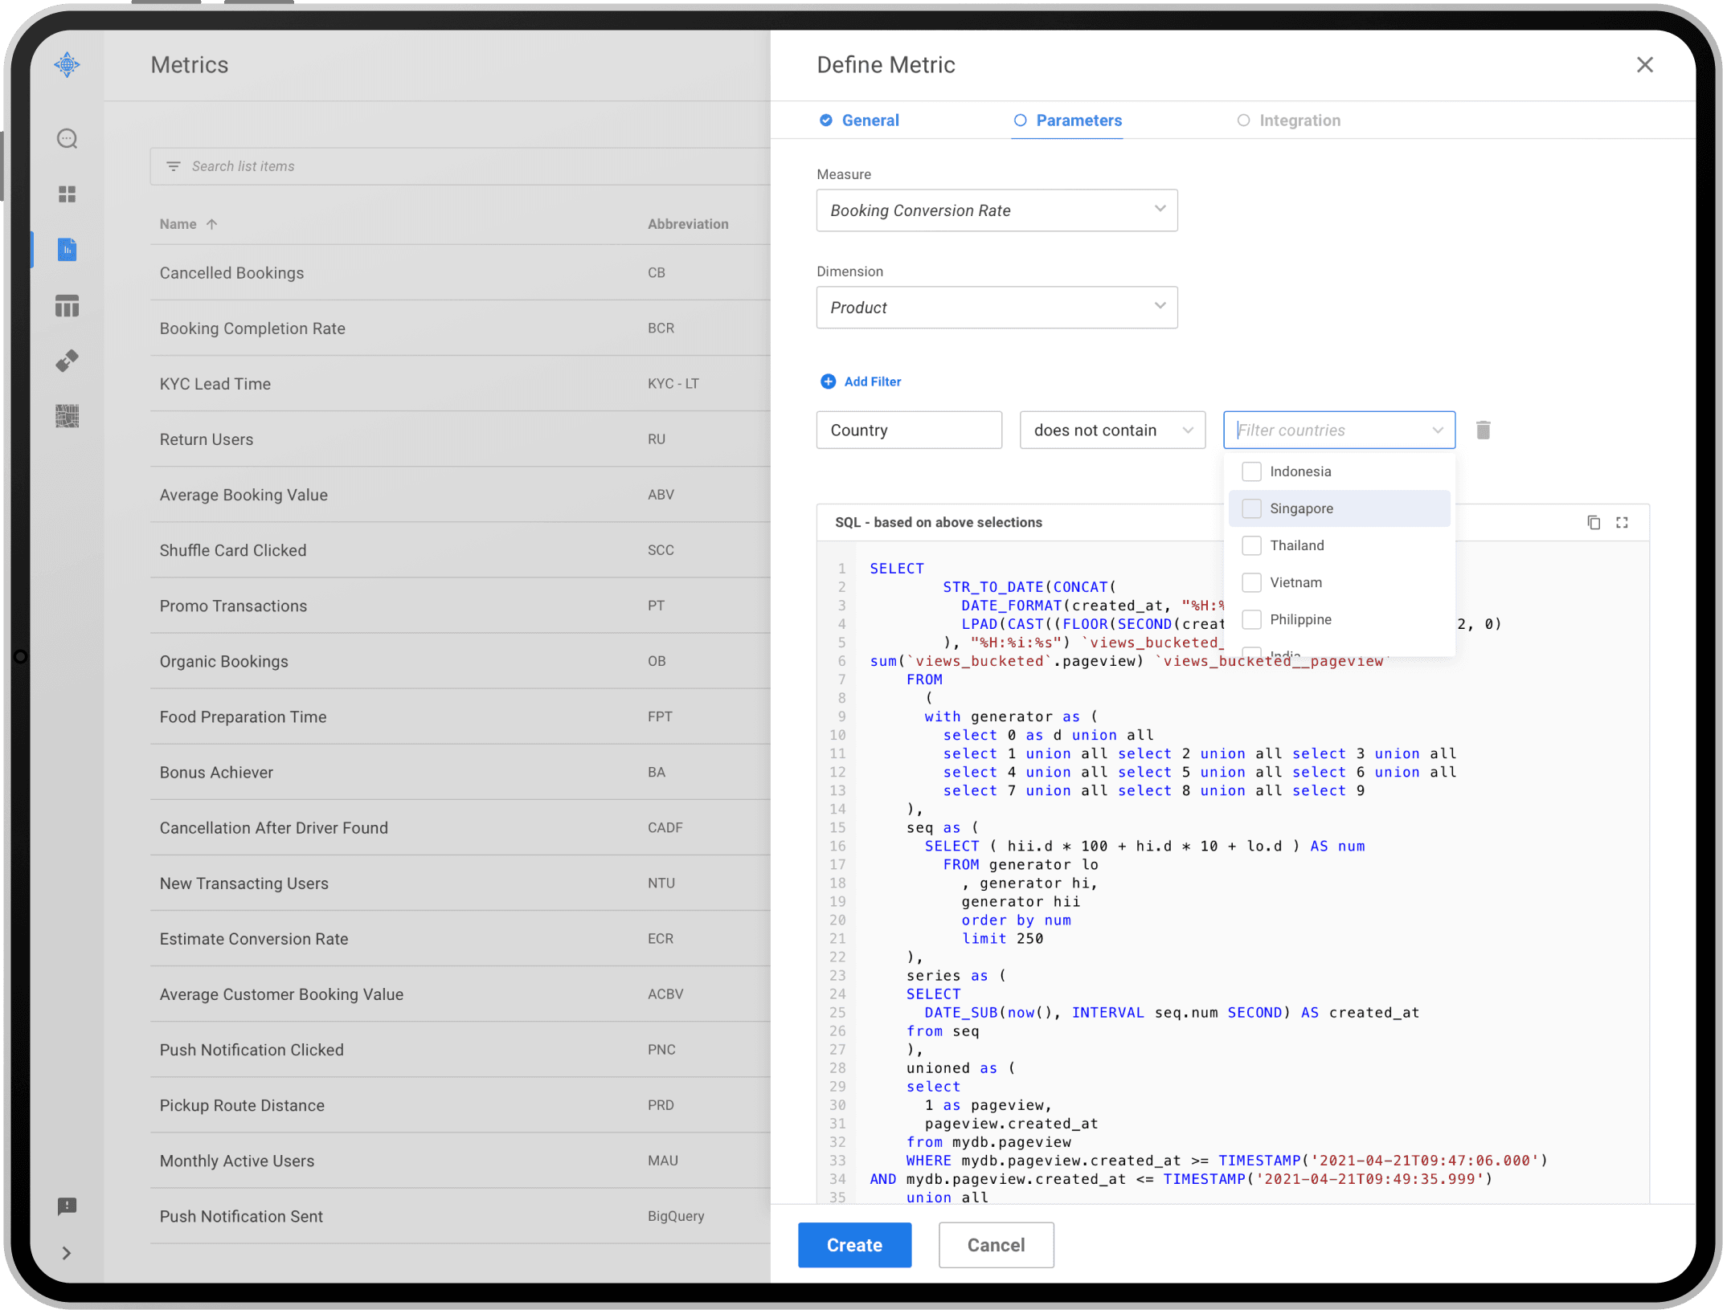Select the Food Preparation Time row

(x=460, y=716)
